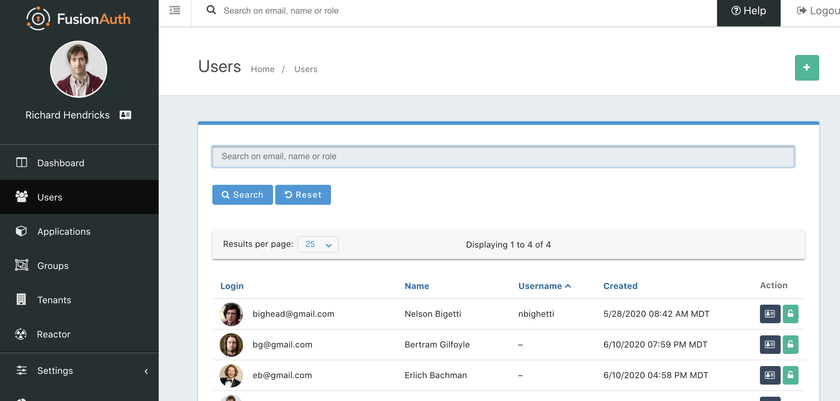Click the Home breadcrumb link

coord(262,69)
